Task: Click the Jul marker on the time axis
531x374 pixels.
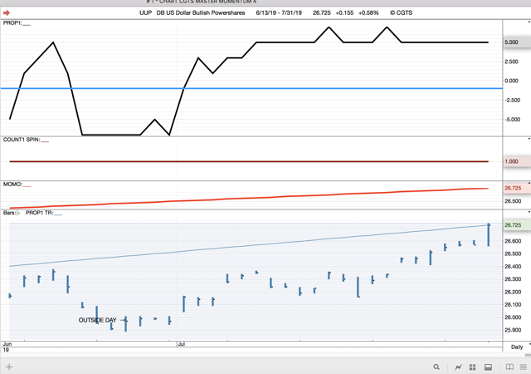Action: 181,344
